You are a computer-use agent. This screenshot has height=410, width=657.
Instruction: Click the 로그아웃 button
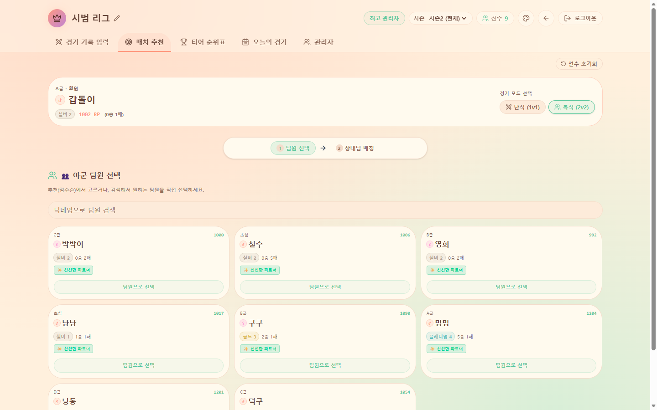pos(580,18)
